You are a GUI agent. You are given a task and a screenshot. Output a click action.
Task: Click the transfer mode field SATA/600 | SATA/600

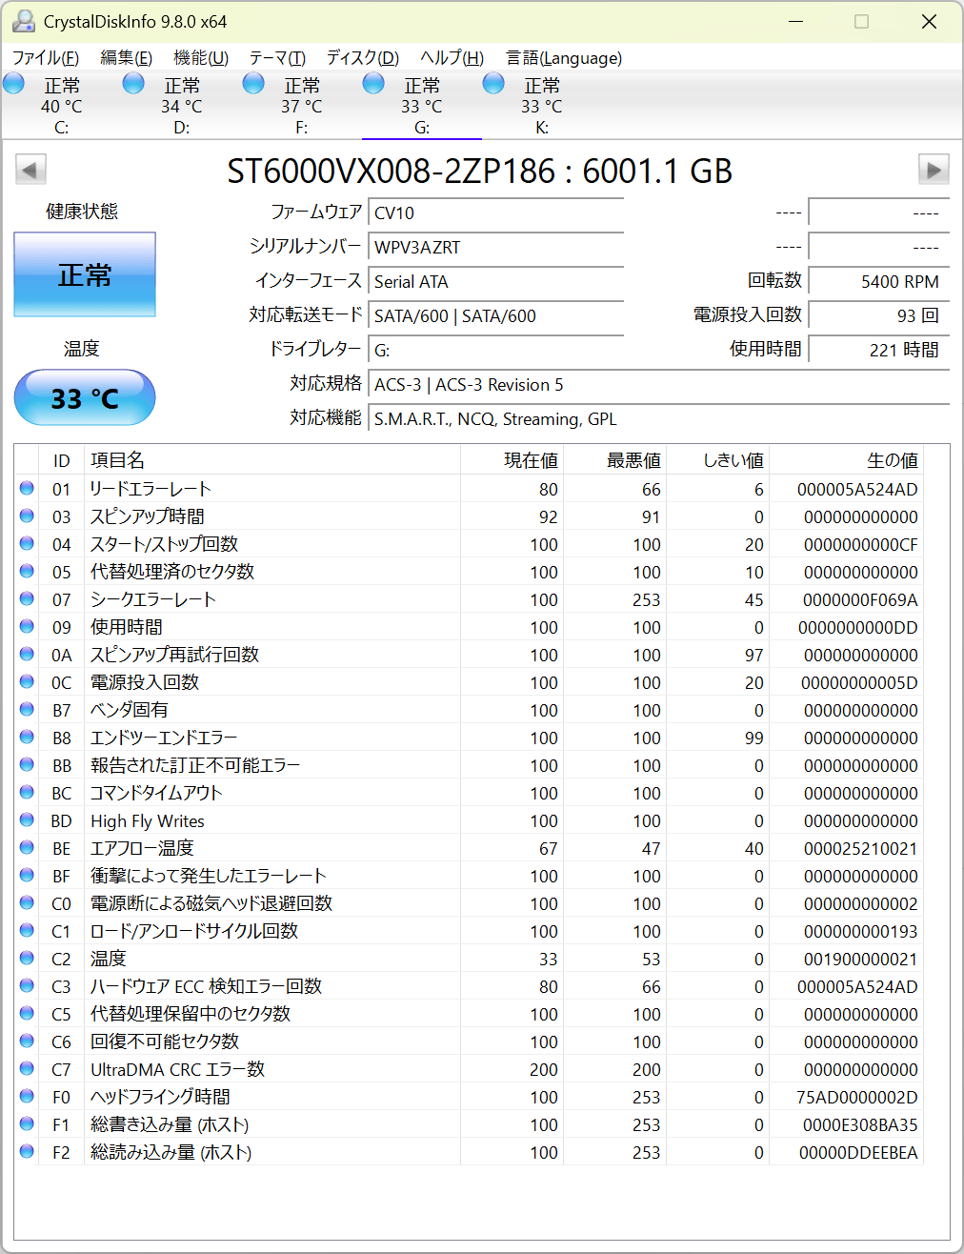tap(496, 315)
